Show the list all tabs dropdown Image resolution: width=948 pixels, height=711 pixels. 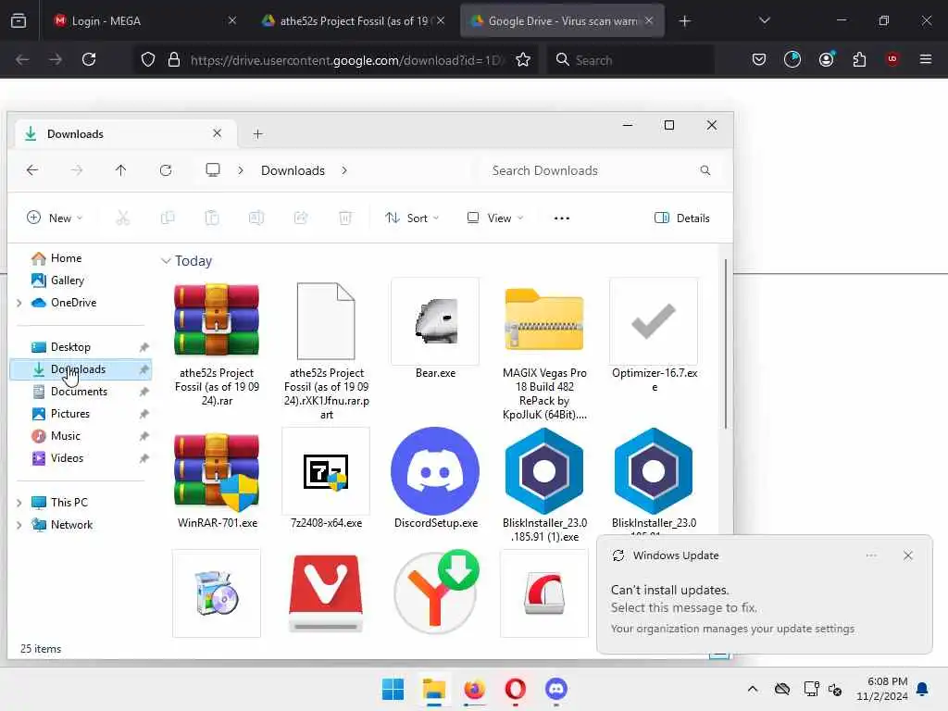coord(764,20)
